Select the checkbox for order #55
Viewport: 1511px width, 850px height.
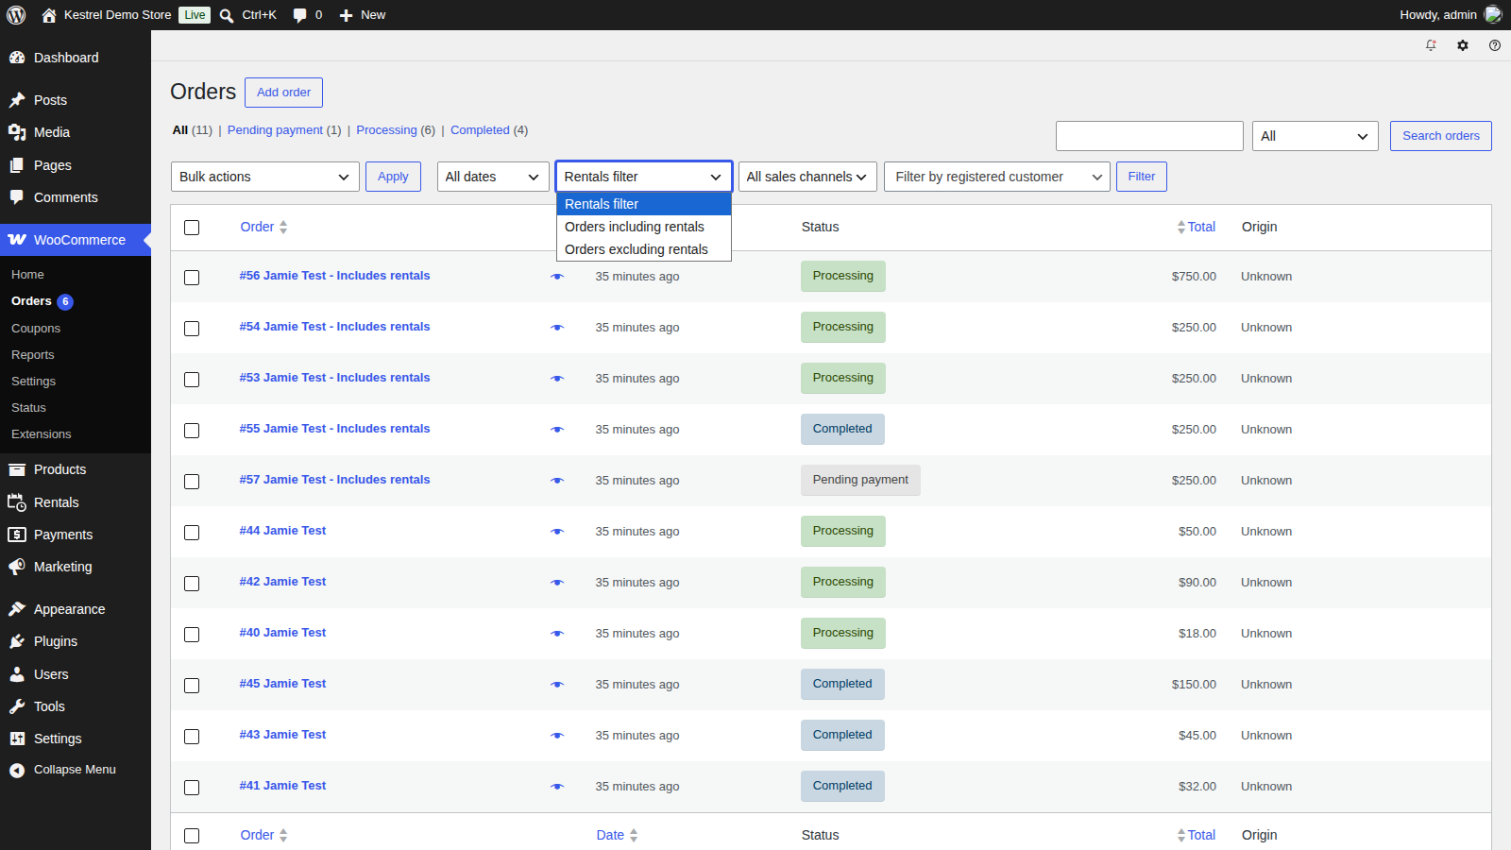[x=192, y=431]
